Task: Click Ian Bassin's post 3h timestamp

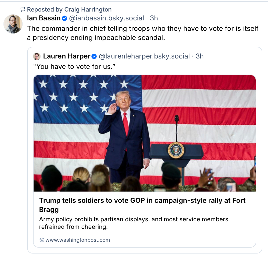Action: coord(154,18)
